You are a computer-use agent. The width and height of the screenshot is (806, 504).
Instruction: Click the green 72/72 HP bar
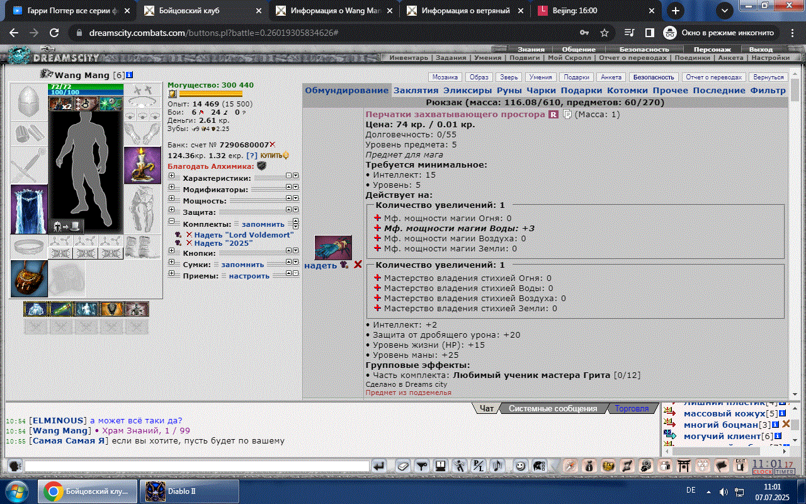87,86
